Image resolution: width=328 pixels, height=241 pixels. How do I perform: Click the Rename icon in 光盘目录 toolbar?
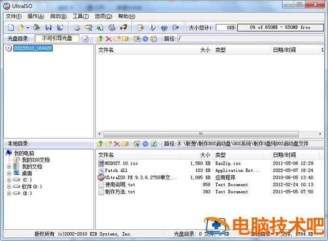pyautogui.click(x=125, y=38)
